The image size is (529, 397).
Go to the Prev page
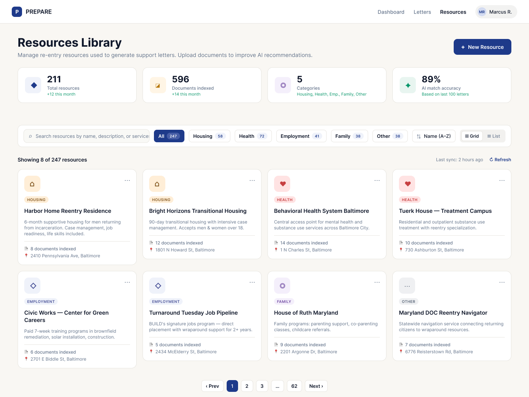coord(212,386)
